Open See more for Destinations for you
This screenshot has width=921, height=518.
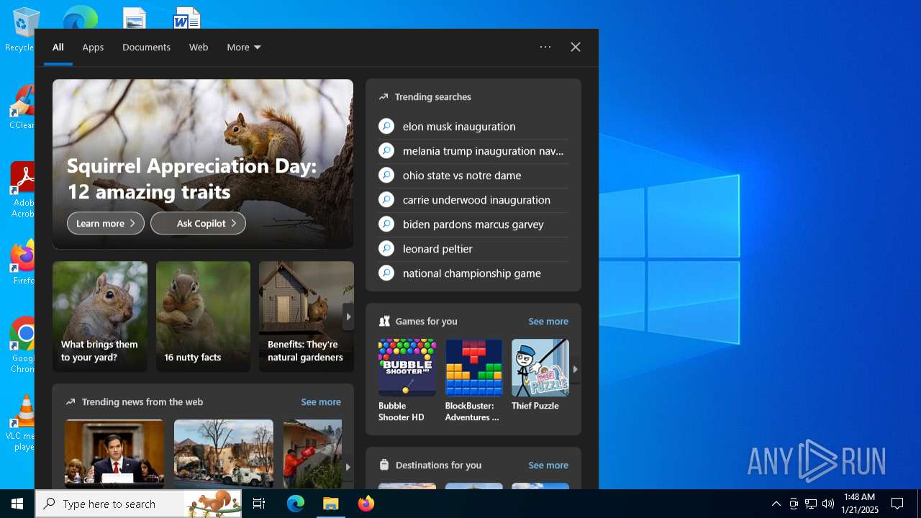548,465
